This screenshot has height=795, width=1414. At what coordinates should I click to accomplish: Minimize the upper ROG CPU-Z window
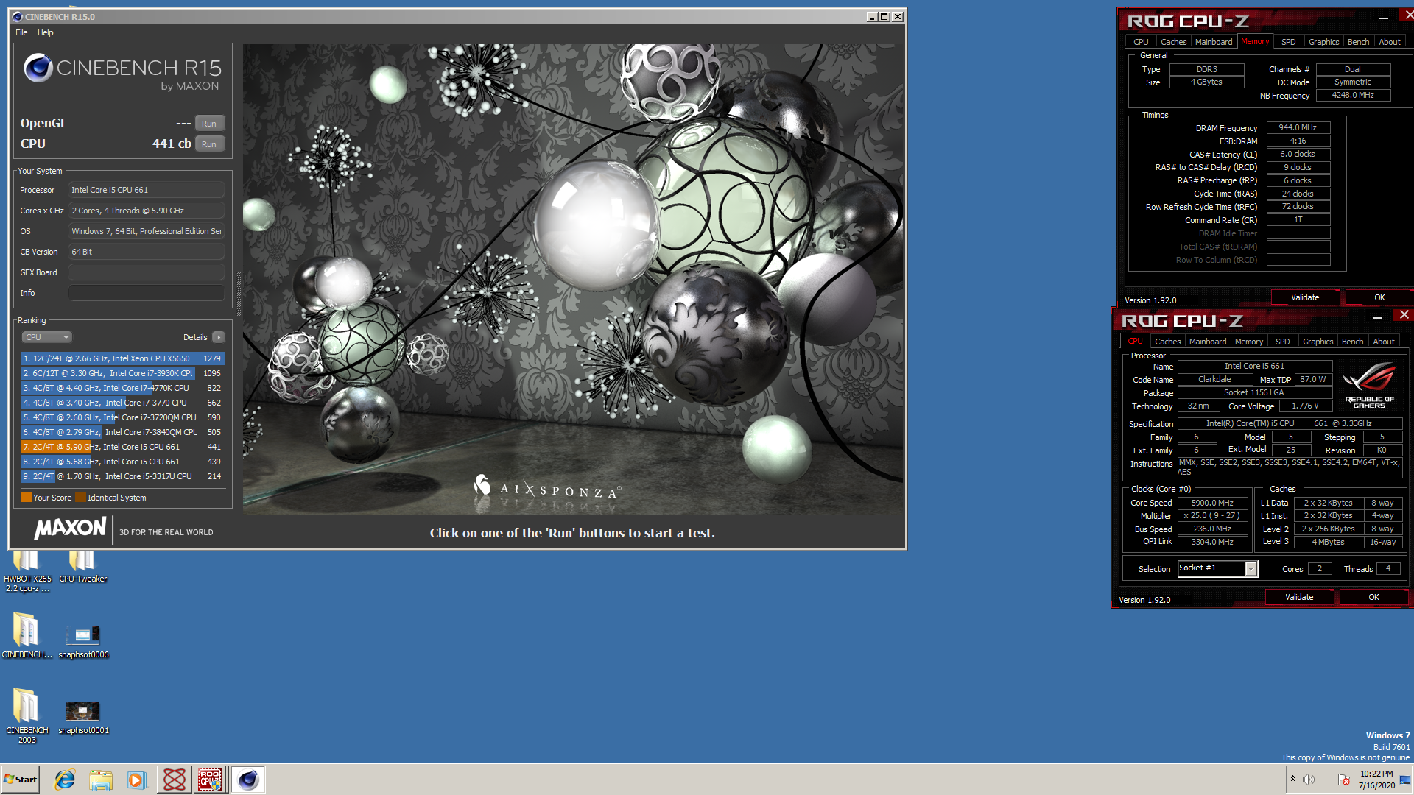coord(1384,18)
